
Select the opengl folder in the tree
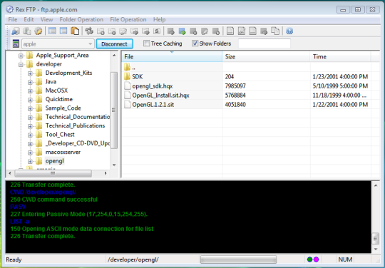[54, 161]
